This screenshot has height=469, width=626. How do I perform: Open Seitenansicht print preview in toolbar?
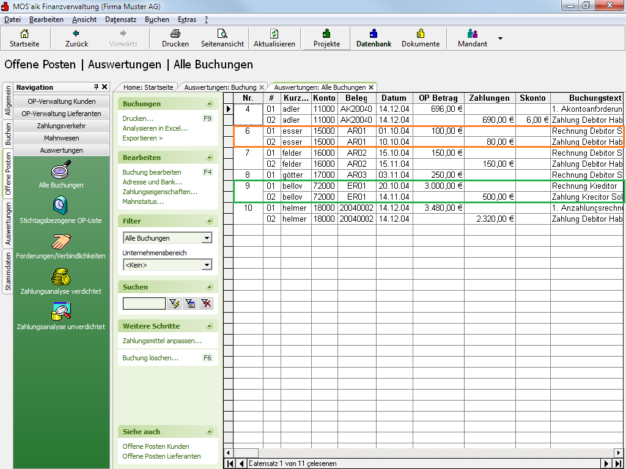(223, 34)
